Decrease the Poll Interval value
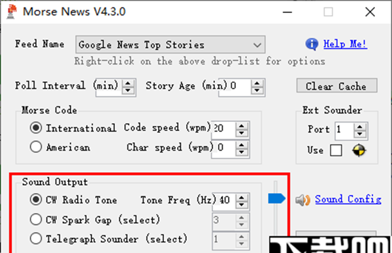This screenshot has height=253, width=392. [x=128, y=91]
